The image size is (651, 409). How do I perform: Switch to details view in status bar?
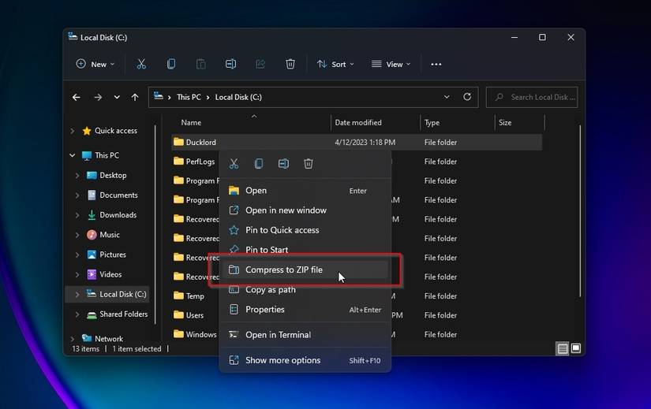[562, 348]
